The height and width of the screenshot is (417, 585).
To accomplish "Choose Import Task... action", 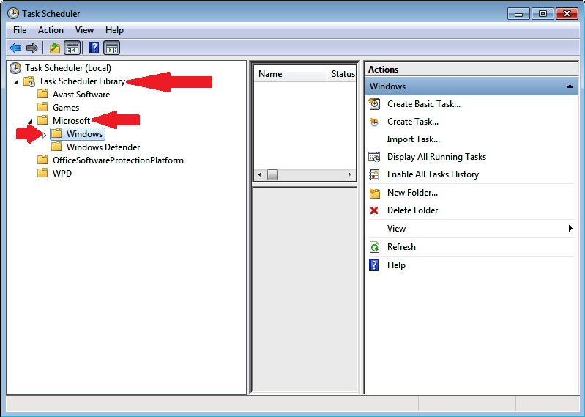I will tap(414, 139).
